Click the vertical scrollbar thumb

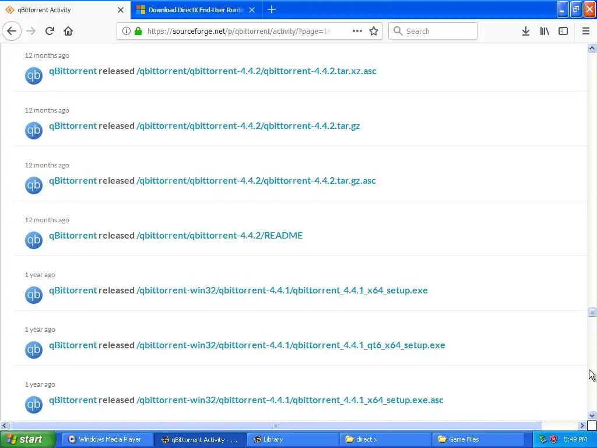click(592, 312)
